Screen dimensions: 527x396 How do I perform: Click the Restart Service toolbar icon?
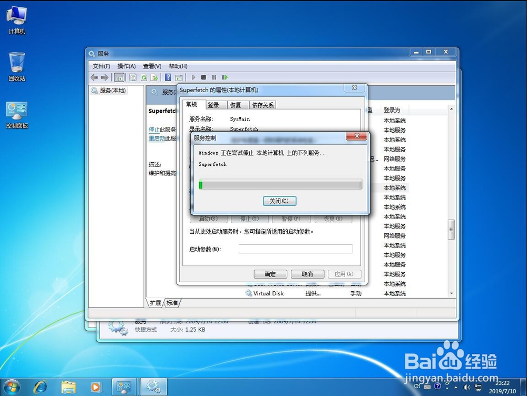[225, 77]
